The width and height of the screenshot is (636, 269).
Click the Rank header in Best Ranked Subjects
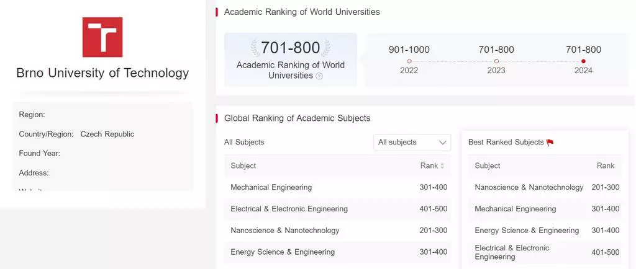(x=605, y=166)
